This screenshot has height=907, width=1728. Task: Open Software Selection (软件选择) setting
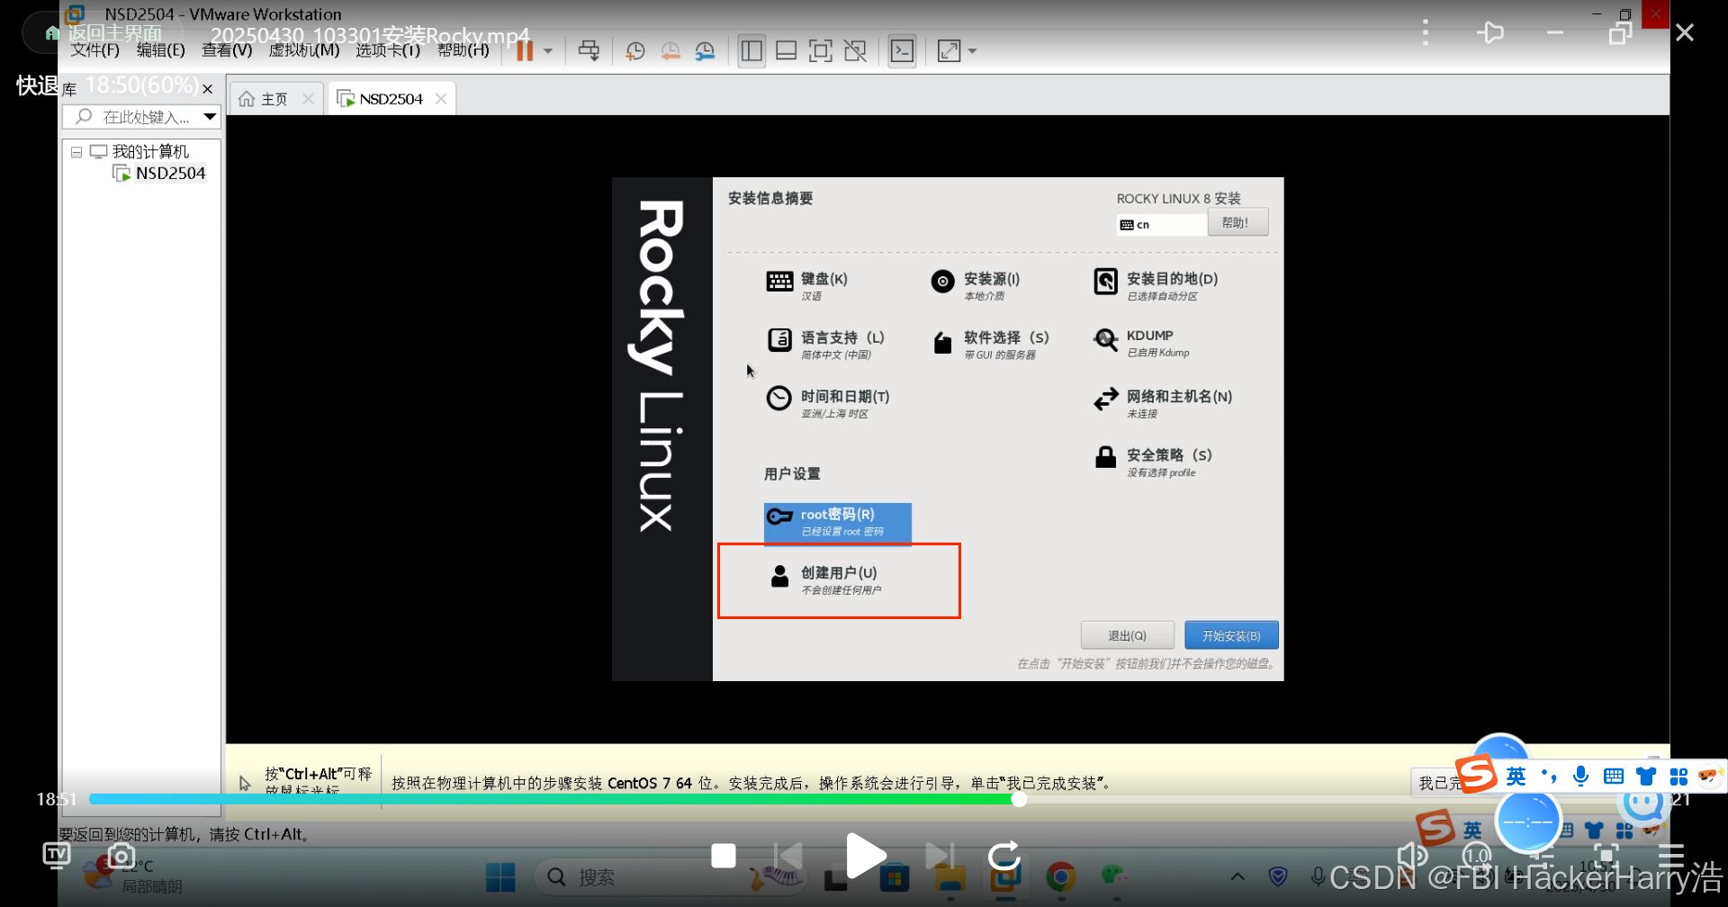click(990, 345)
